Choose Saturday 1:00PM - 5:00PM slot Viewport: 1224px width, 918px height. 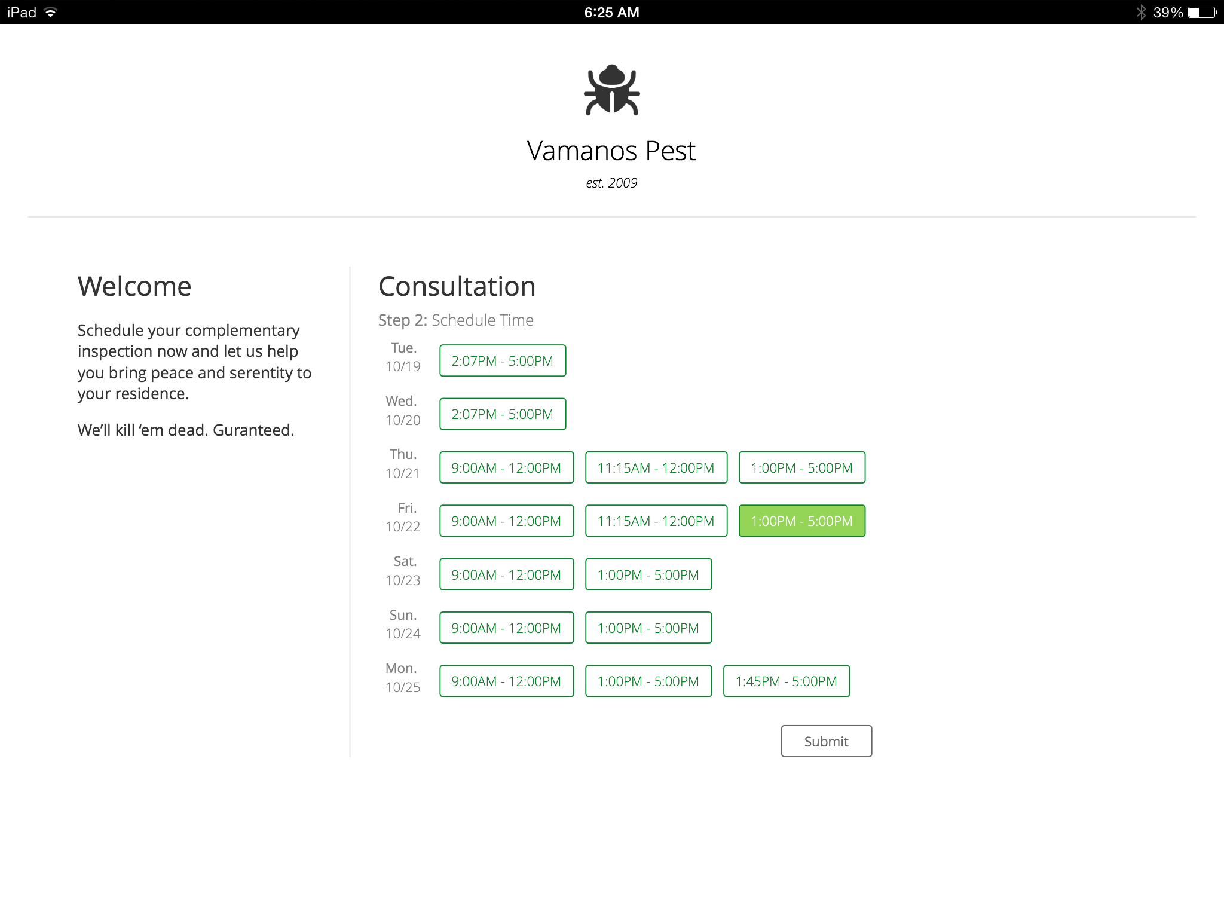pyautogui.click(x=648, y=574)
